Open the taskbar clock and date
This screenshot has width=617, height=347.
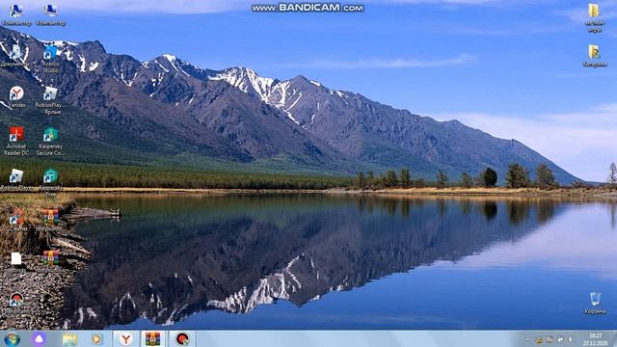click(596, 339)
